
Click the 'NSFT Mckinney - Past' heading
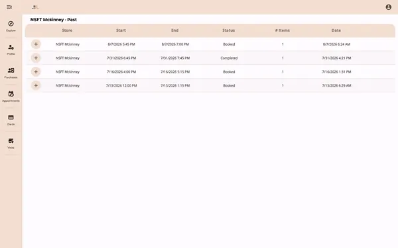[x=54, y=19]
